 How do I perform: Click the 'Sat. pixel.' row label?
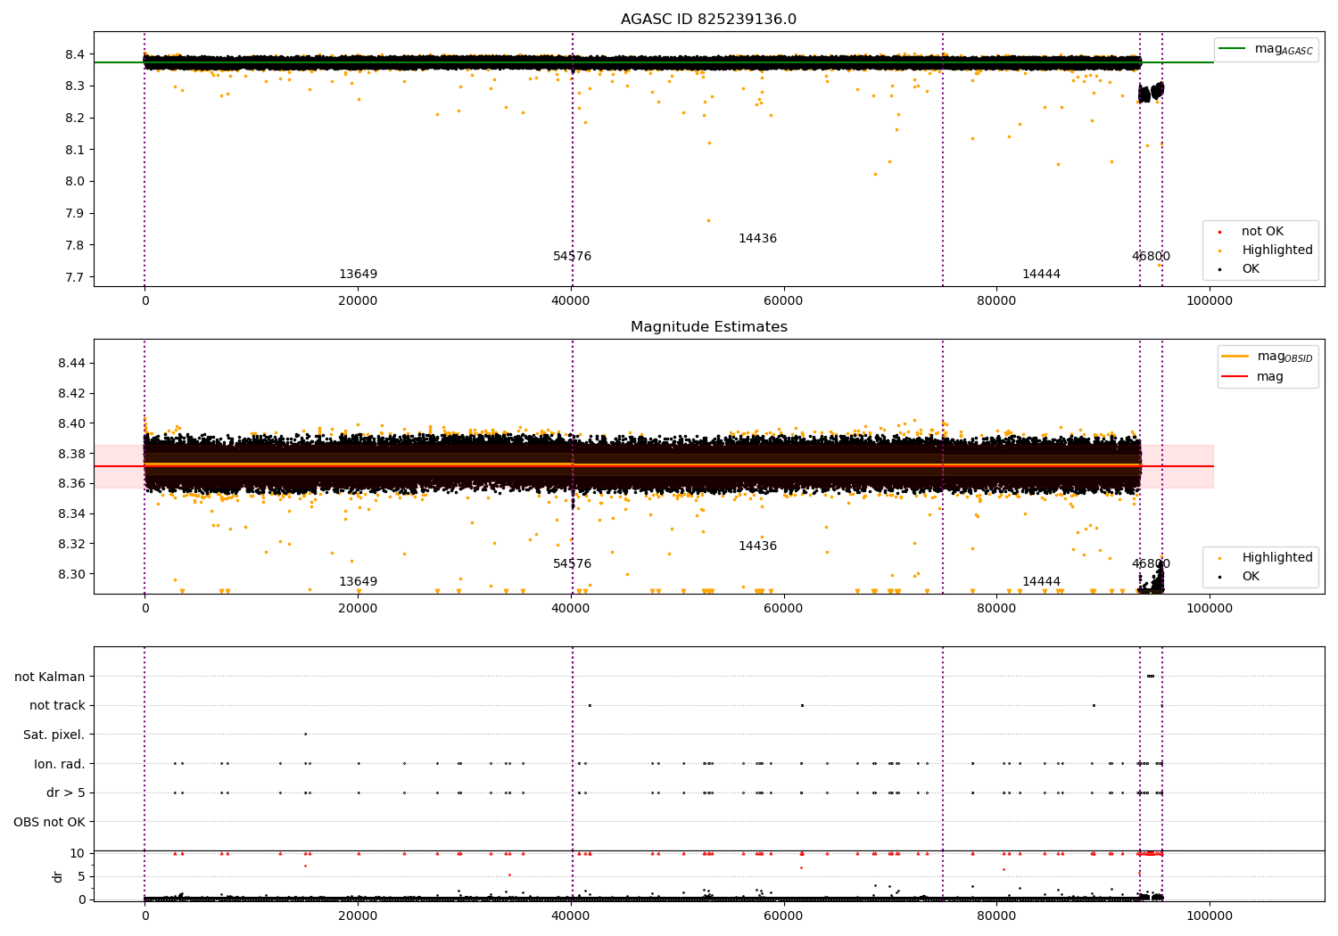54,735
